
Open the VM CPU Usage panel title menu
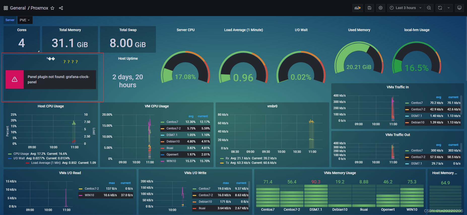click(157, 106)
